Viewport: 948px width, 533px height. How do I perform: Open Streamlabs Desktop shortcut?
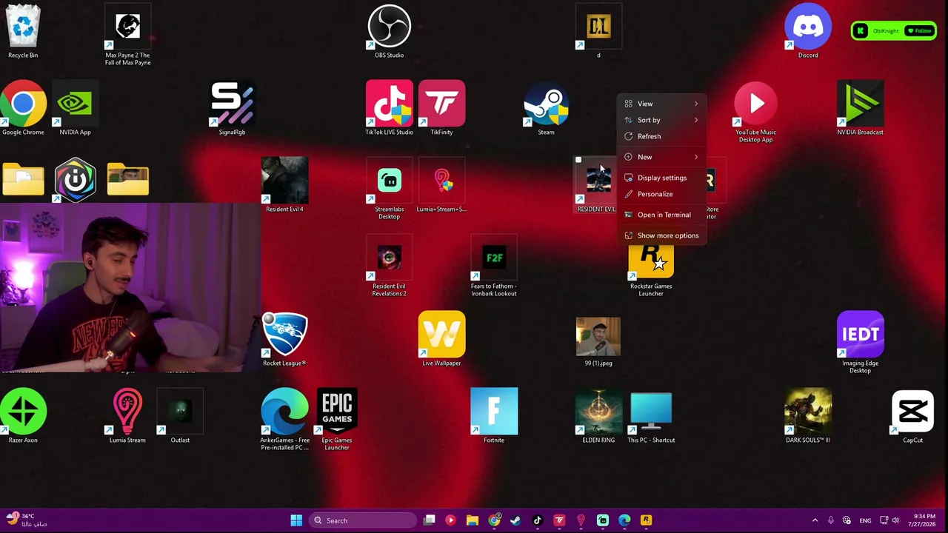point(390,189)
